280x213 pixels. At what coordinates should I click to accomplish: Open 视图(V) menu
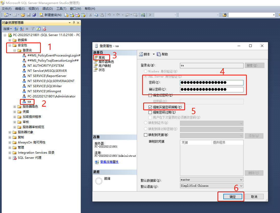pos(34,9)
